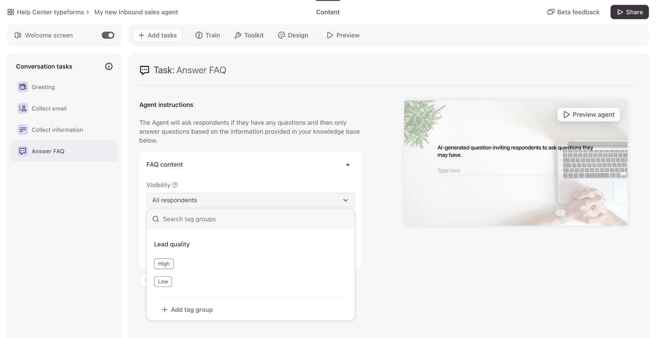Click the Collect information lines icon
Screen dimensions: 656x338
point(22,130)
